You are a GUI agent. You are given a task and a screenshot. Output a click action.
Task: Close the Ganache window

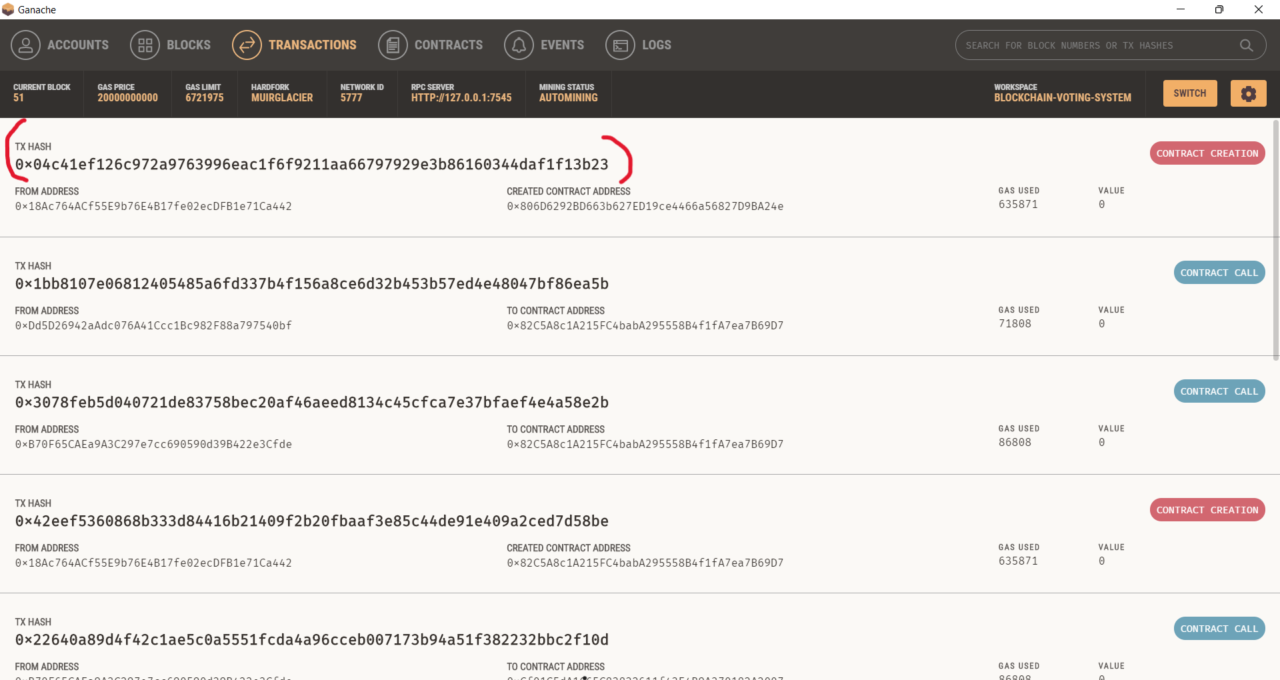point(1259,9)
